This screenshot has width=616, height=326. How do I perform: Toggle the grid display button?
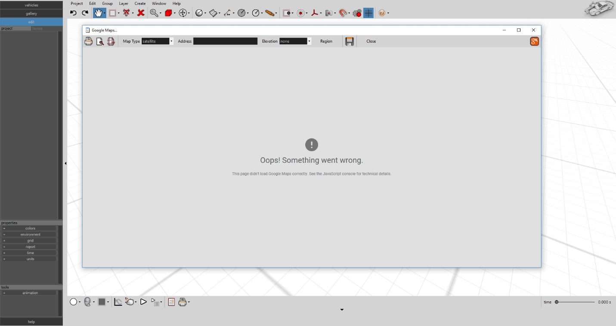(x=368, y=13)
